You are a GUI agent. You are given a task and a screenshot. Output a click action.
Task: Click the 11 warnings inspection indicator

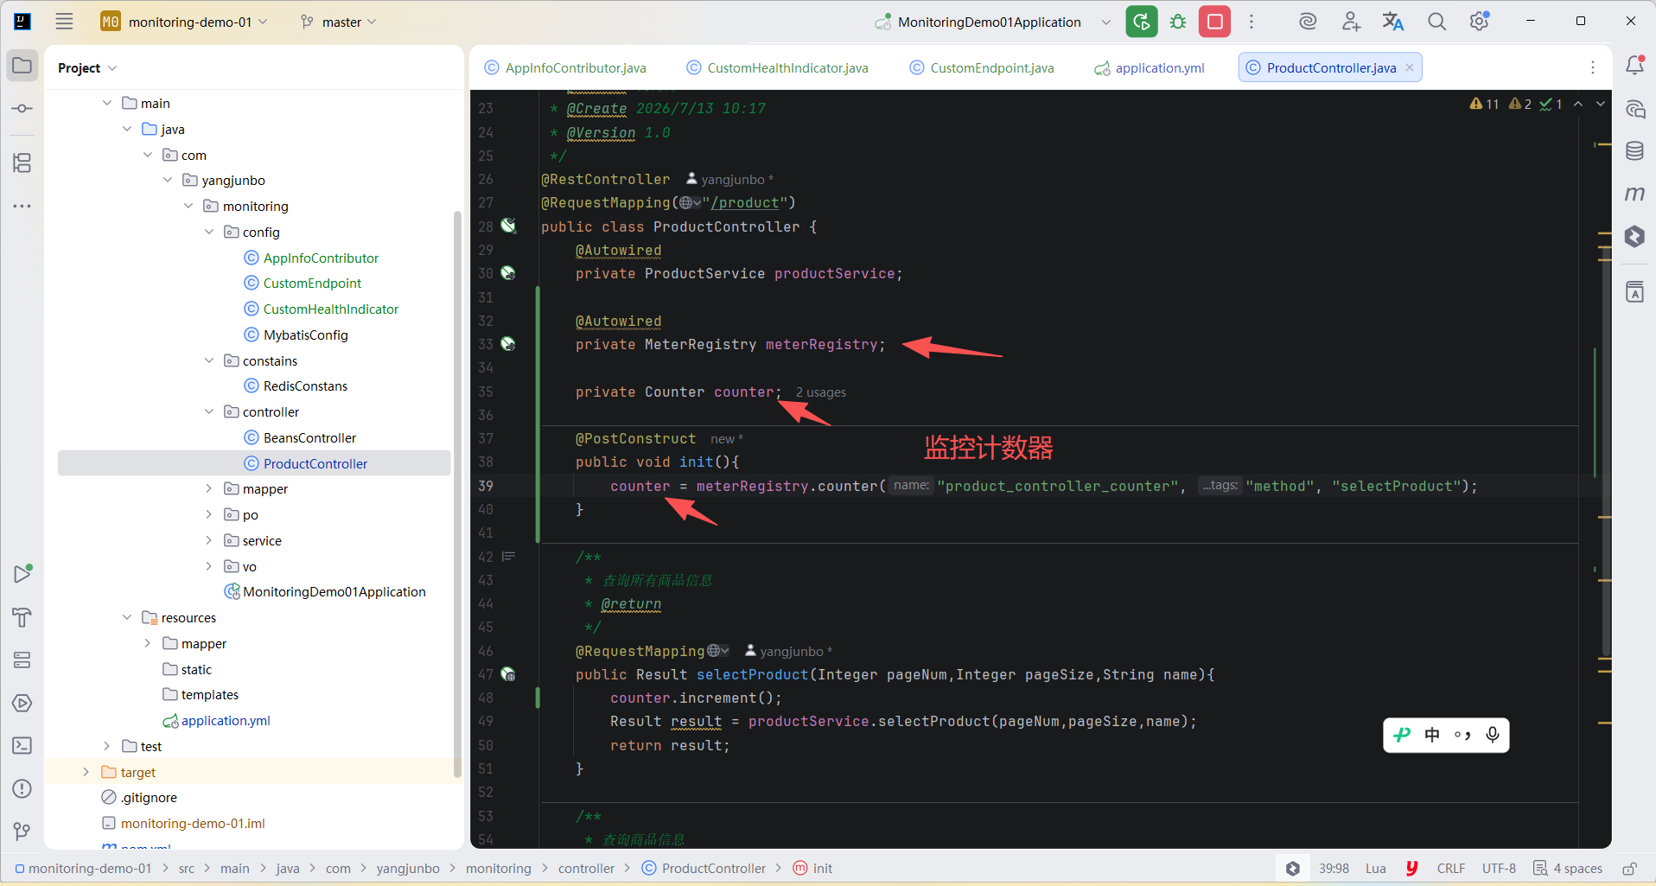click(x=1485, y=104)
